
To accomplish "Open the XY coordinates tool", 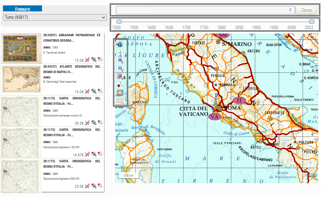I will click(x=120, y=85).
